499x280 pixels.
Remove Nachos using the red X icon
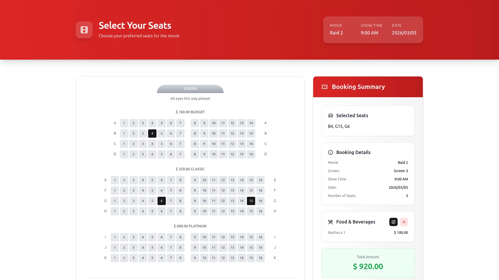coord(404,222)
